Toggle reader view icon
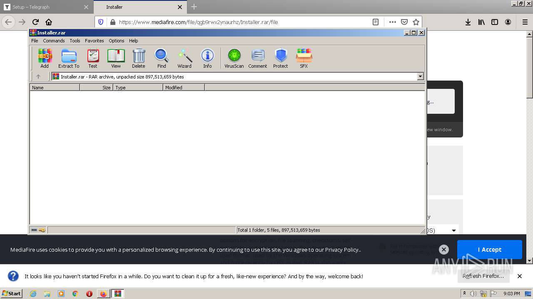533x299 pixels. [376, 22]
